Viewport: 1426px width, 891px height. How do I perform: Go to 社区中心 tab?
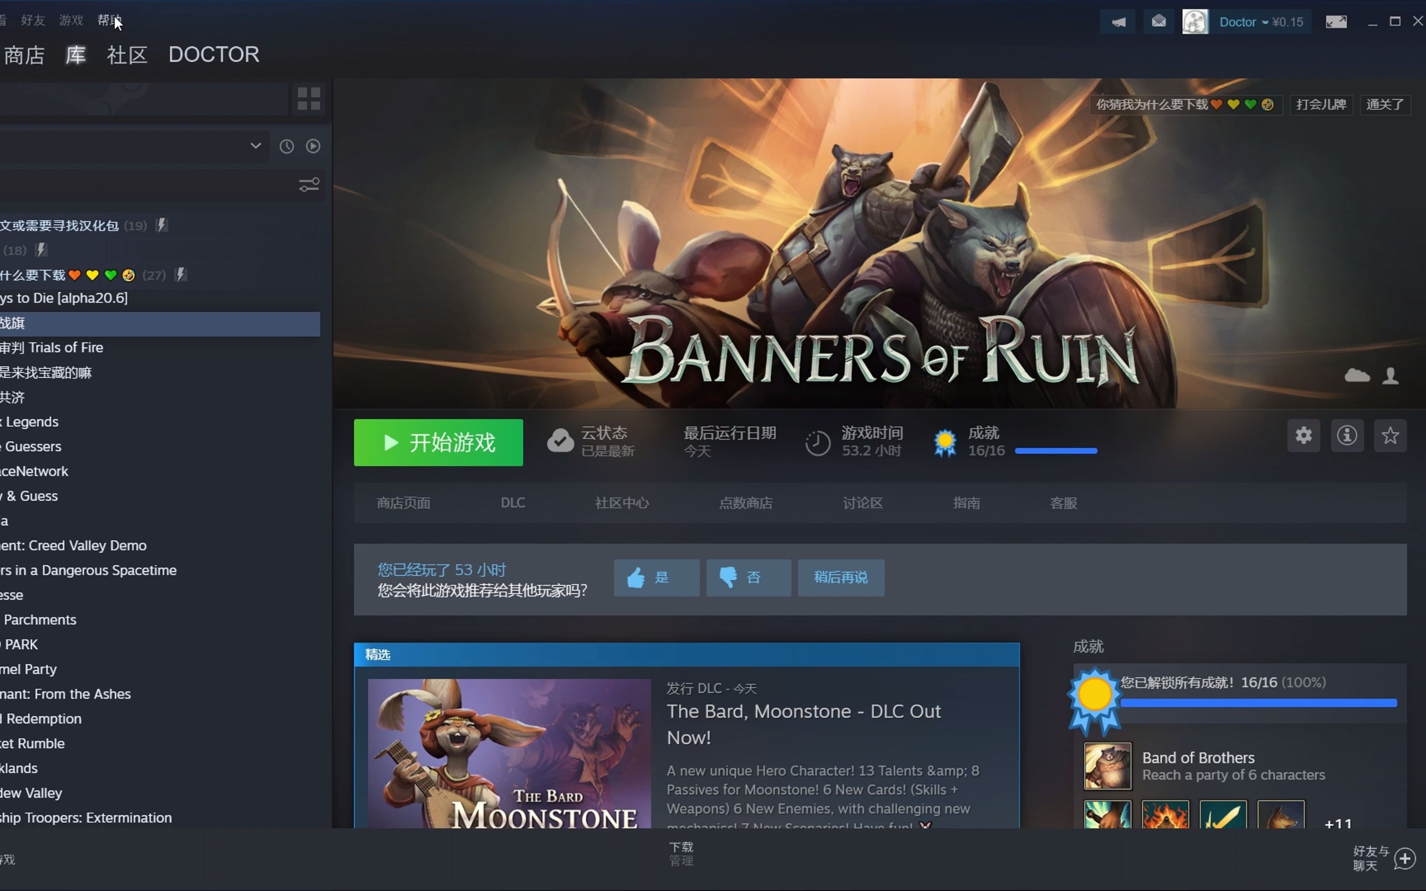click(622, 503)
